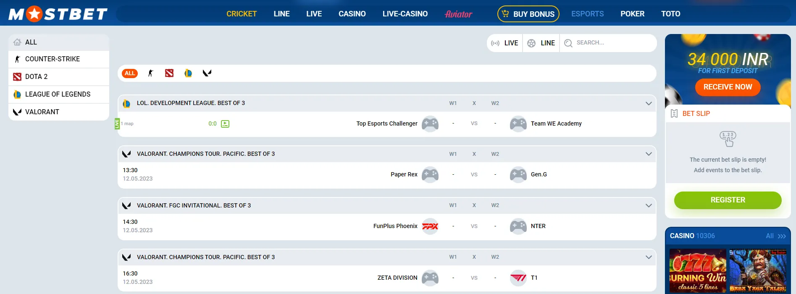Go to CASINO in top navigation
Image resolution: width=796 pixels, height=294 pixels.
point(352,14)
